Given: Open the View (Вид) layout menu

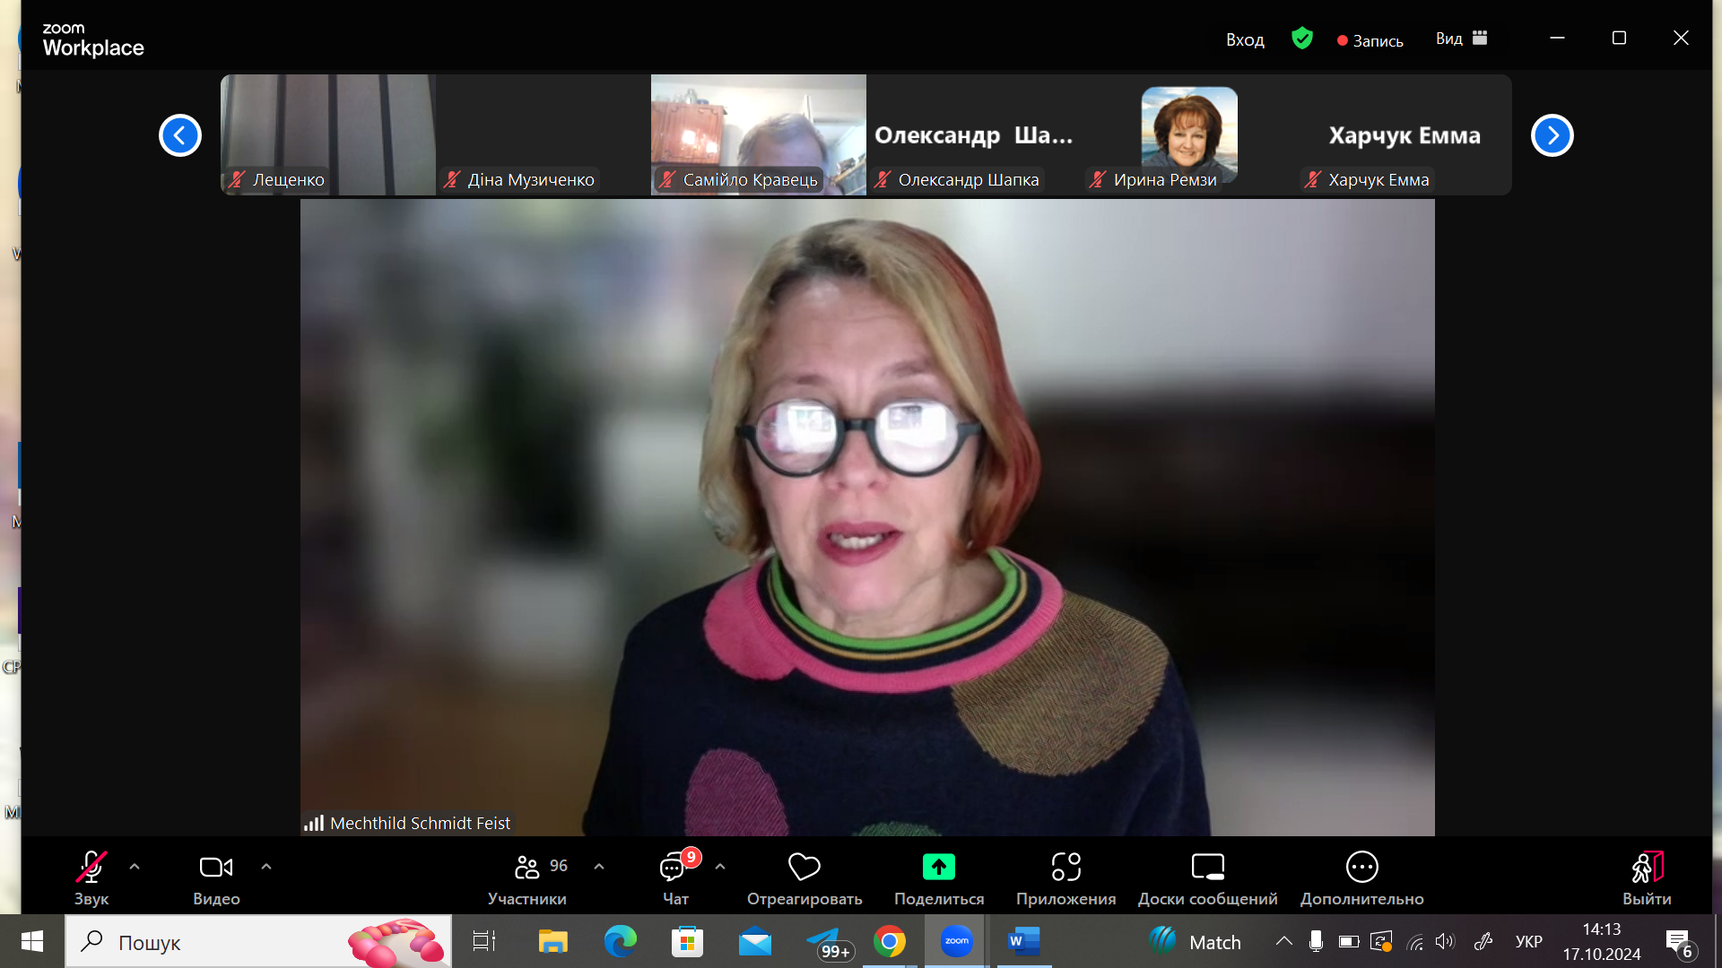Looking at the screenshot, I should [1461, 39].
